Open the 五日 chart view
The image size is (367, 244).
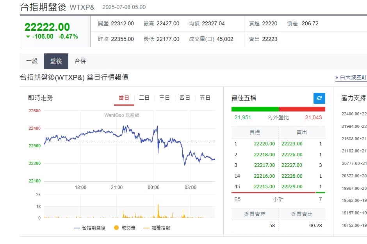click(x=205, y=98)
